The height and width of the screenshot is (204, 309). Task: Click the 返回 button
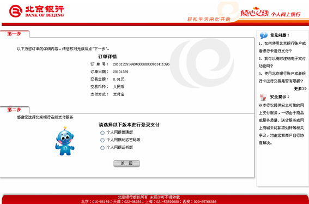(127, 164)
